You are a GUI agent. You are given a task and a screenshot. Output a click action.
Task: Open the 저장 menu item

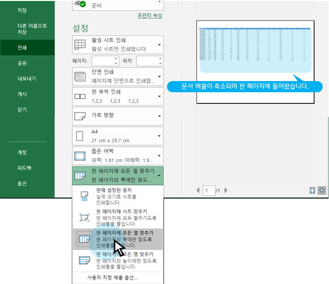pyautogui.click(x=22, y=10)
